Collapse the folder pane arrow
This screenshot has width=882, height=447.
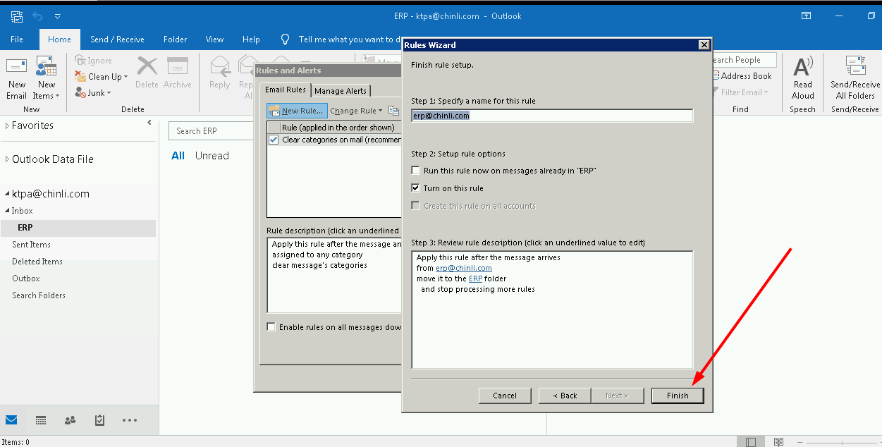tap(149, 123)
